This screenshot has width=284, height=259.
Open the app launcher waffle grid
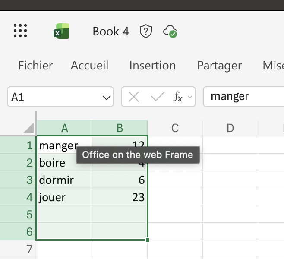pyautogui.click(x=20, y=31)
